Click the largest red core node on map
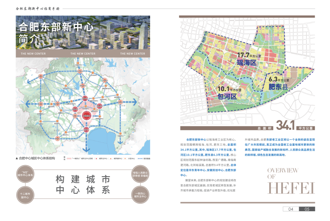Screen dimensions: 330x221 (87, 116)
